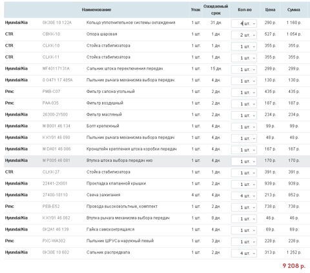The image size is (310, 273).
Task: Open quantity dropdown for Фильтр салона угольный
Action: pos(244,92)
